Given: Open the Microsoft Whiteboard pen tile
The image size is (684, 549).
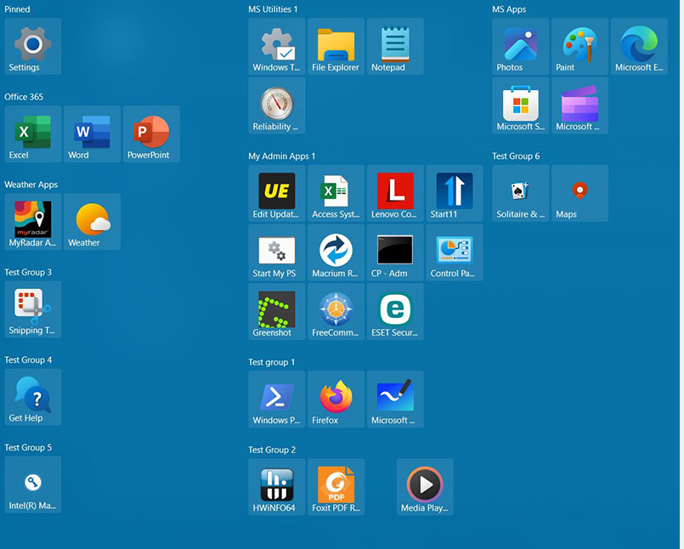Looking at the screenshot, I should point(395,399).
